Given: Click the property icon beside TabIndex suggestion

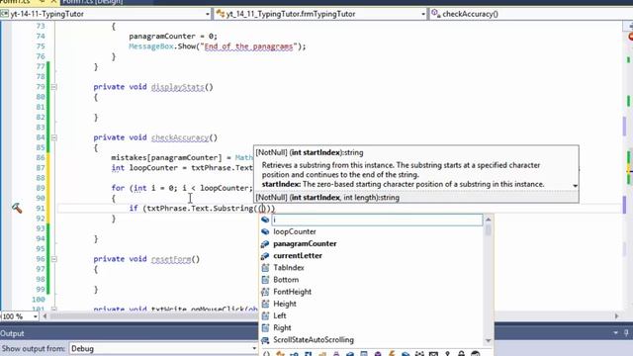Looking at the screenshot, I should coord(265,268).
